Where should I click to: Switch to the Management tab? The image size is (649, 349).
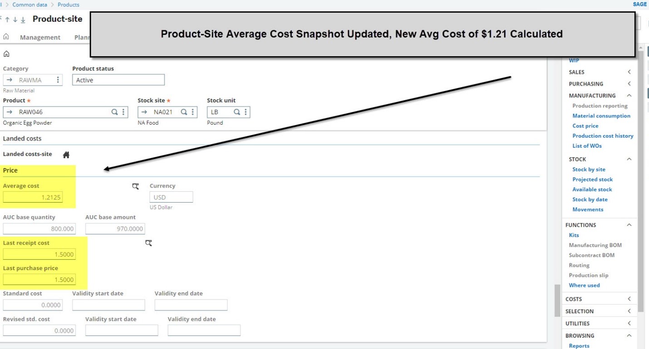[40, 37]
